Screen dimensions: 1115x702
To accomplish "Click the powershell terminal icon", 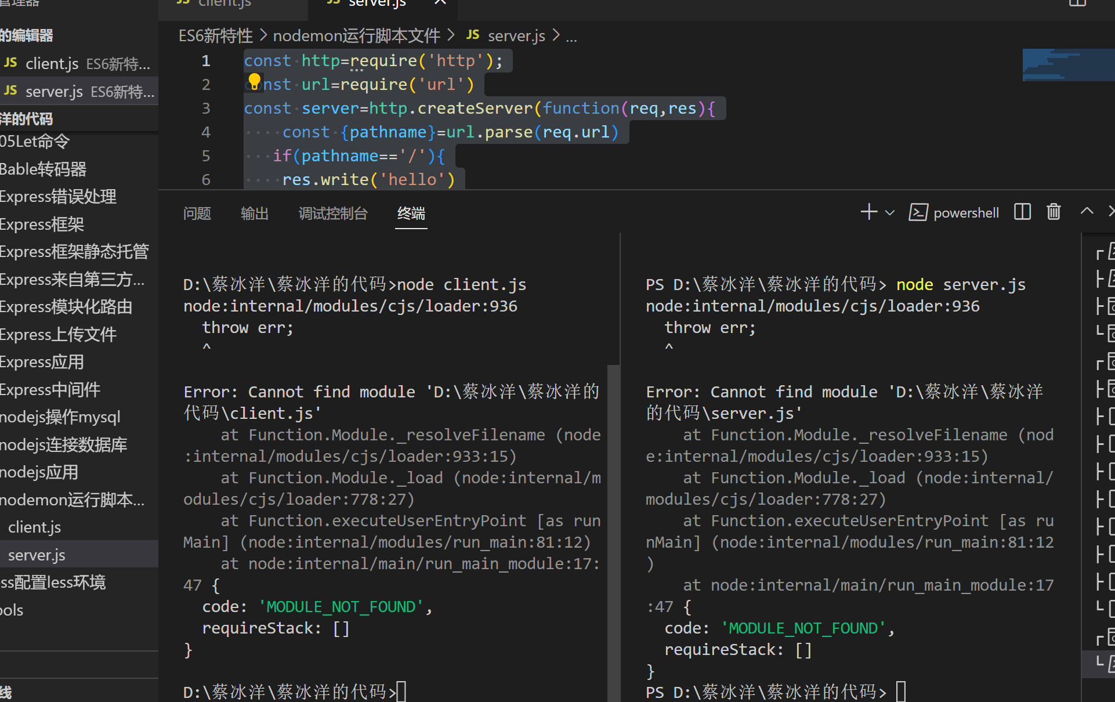I will tap(918, 212).
